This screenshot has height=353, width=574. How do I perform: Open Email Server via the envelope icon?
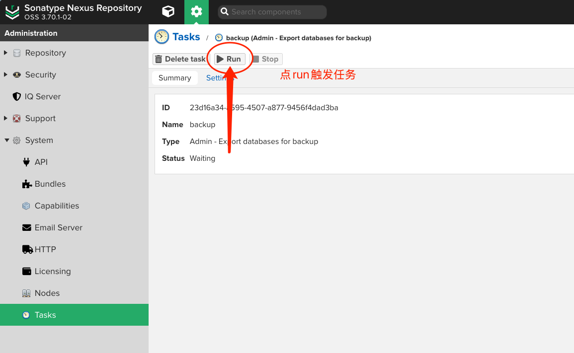point(26,227)
